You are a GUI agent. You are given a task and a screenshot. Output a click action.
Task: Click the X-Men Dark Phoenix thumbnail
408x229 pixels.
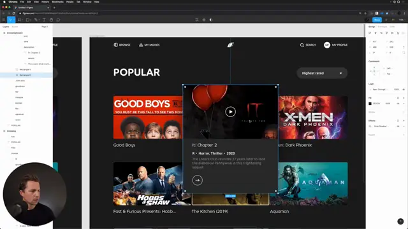pos(313,117)
